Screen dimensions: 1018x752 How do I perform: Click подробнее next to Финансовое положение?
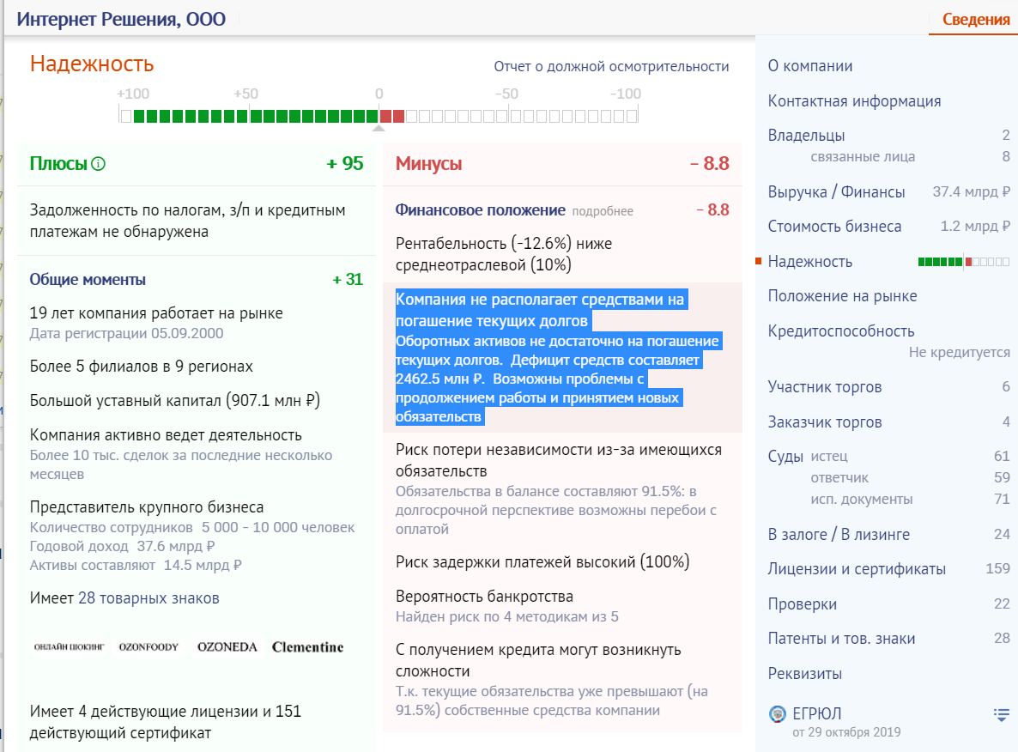tap(603, 211)
